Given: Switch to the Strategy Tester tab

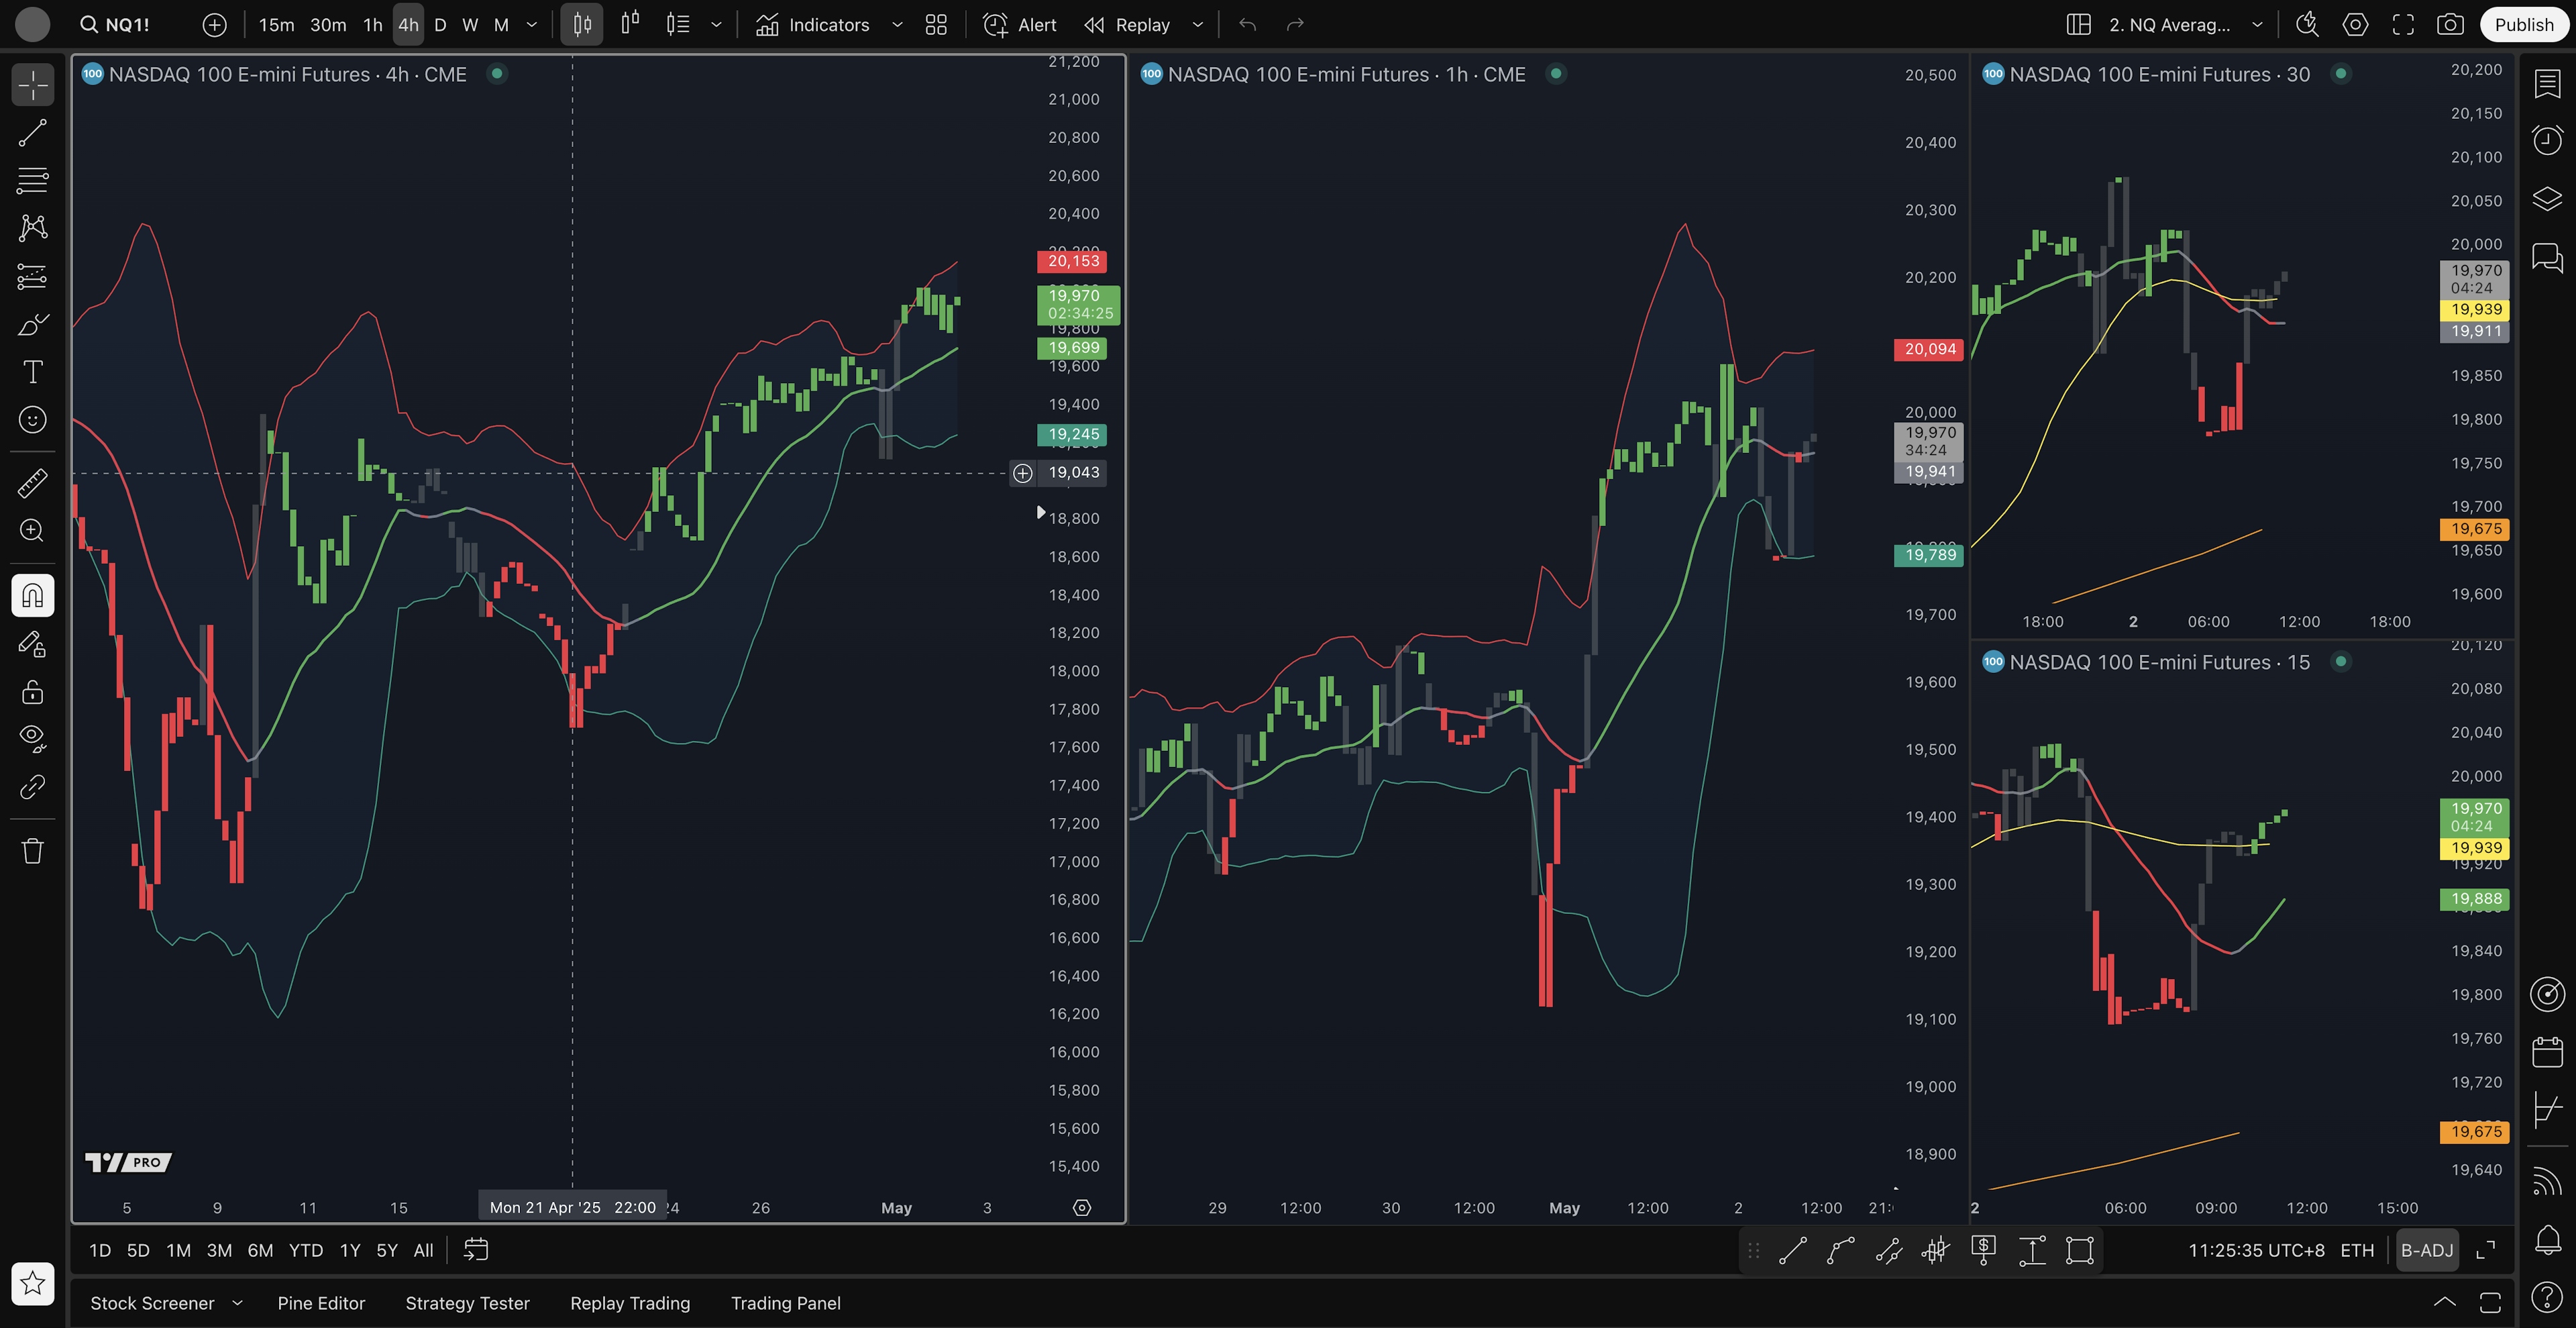Looking at the screenshot, I should click(467, 1303).
